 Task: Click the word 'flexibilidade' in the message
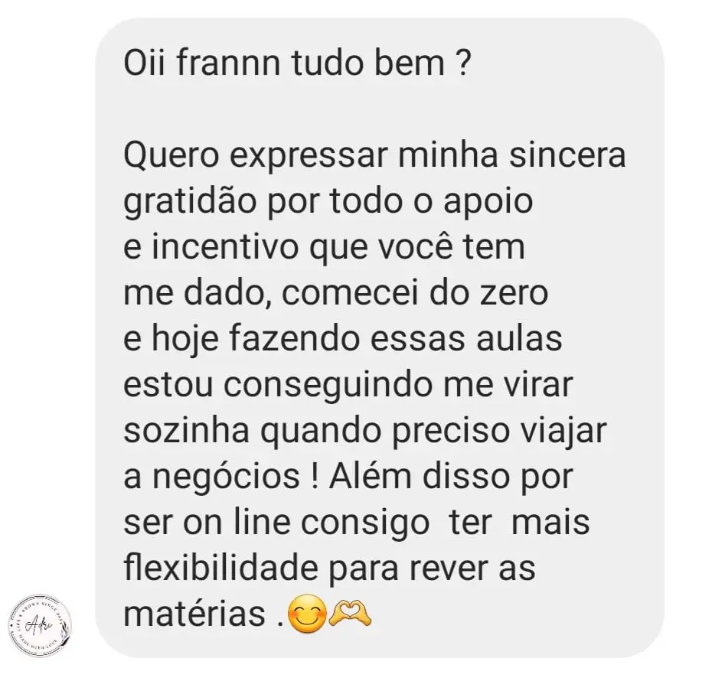(x=221, y=569)
